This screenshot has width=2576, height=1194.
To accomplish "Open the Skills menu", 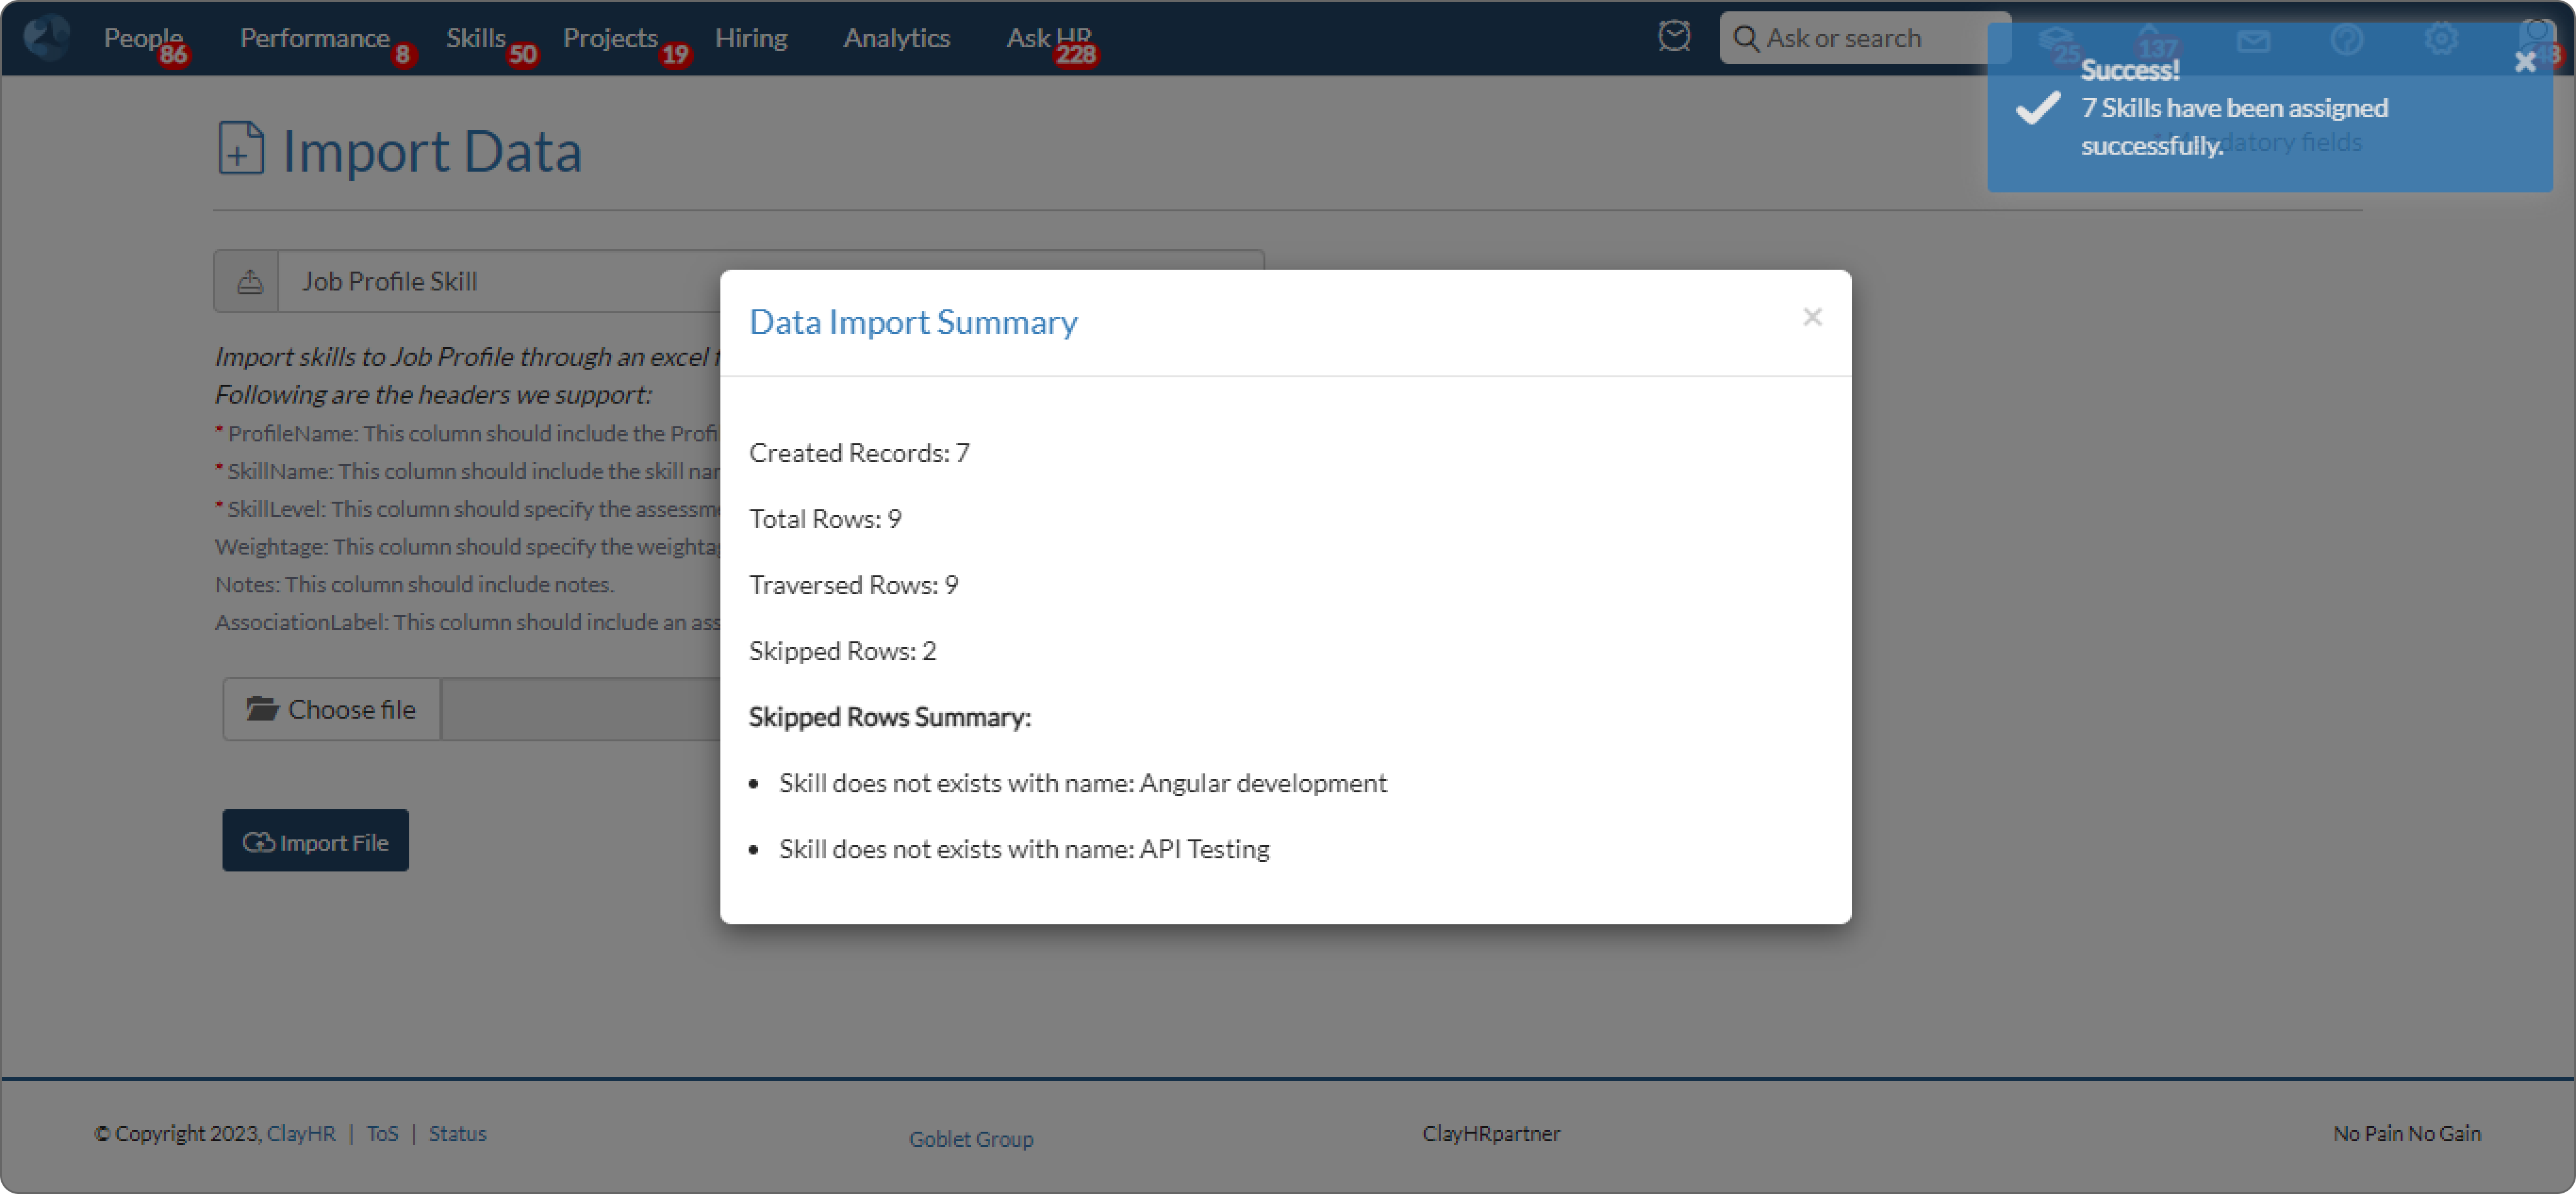I will [x=475, y=38].
